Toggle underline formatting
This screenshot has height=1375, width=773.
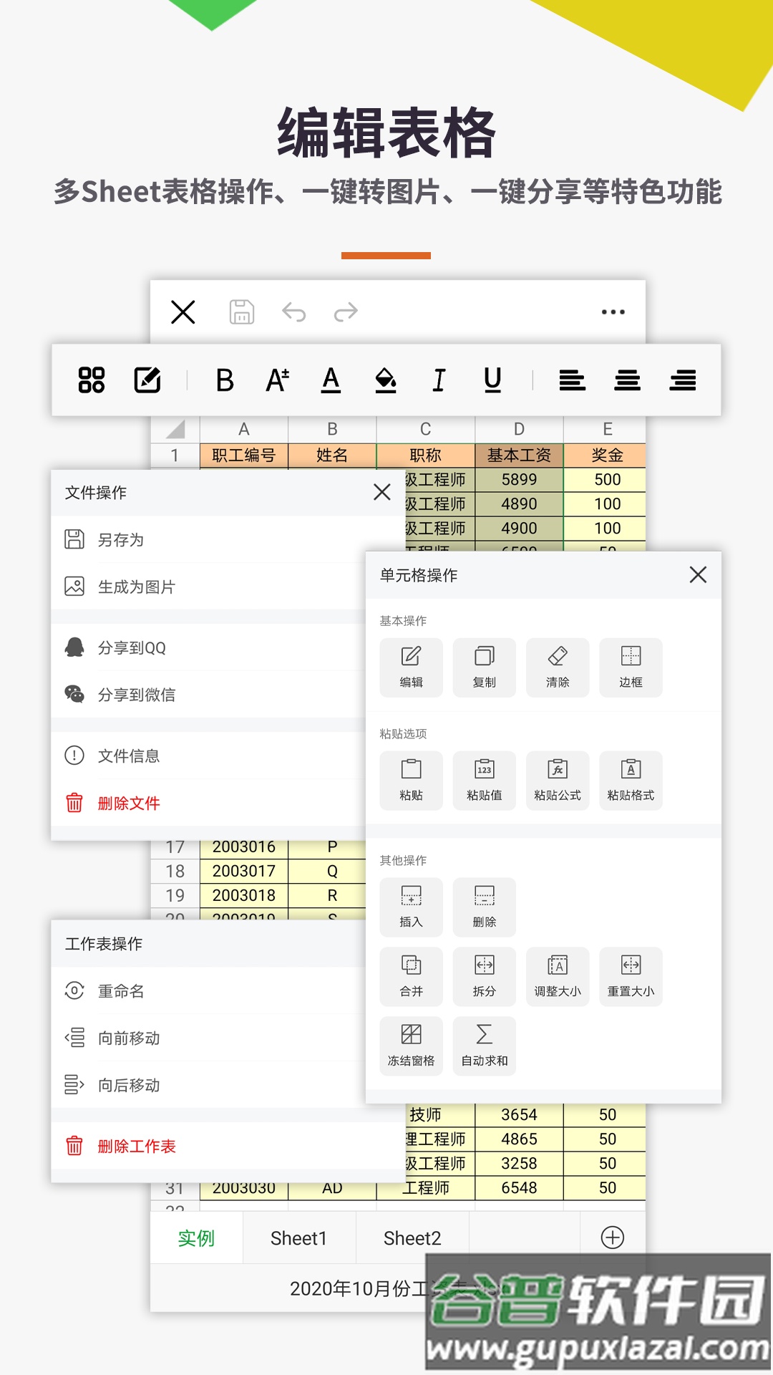[x=492, y=380]
